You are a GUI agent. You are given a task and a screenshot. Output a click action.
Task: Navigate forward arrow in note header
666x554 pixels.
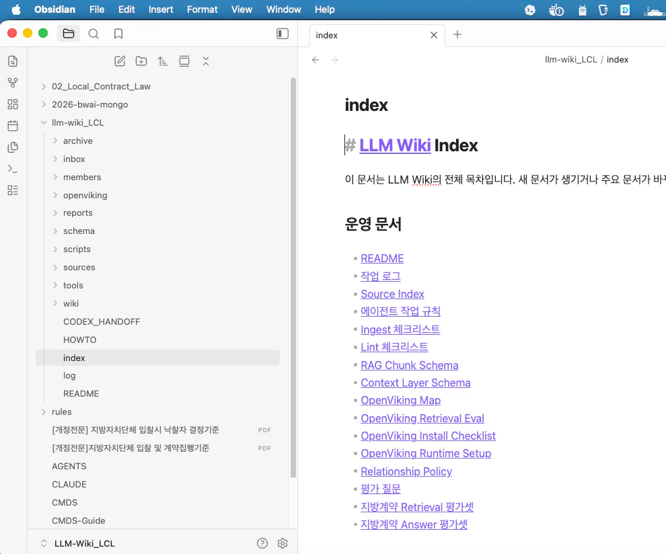tap(335, 60)
